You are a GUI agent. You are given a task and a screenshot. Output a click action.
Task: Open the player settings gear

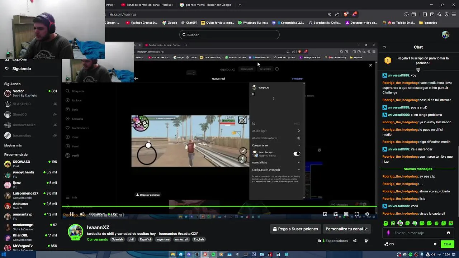click(x=367, y=214)
